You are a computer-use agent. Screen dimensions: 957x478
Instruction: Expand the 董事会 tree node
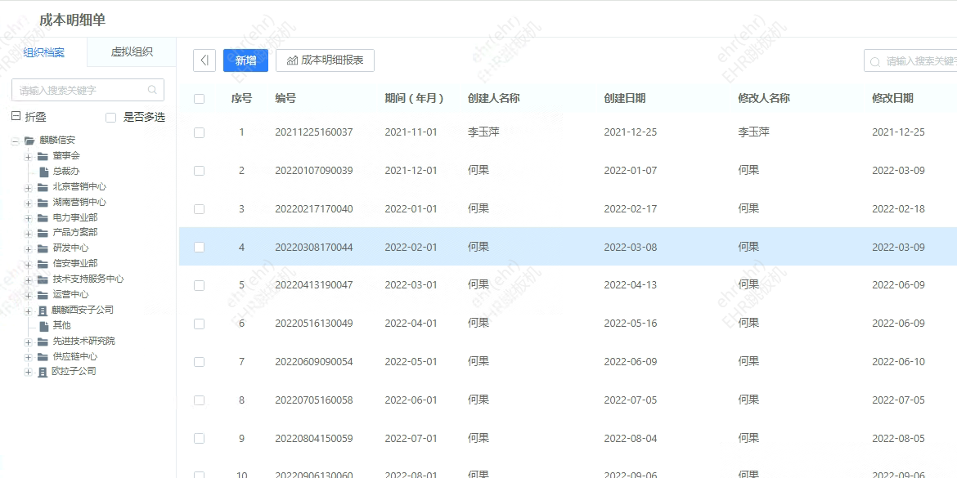pos(27,155)
